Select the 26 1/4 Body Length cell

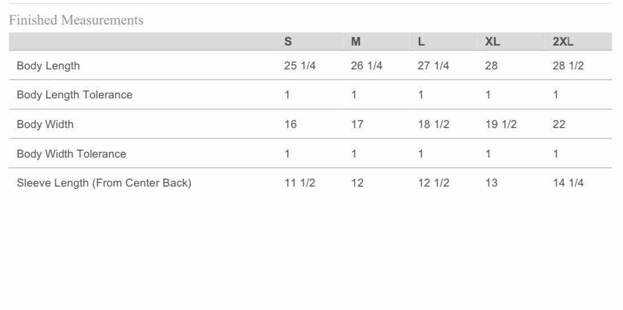click(x=367, y=66)
